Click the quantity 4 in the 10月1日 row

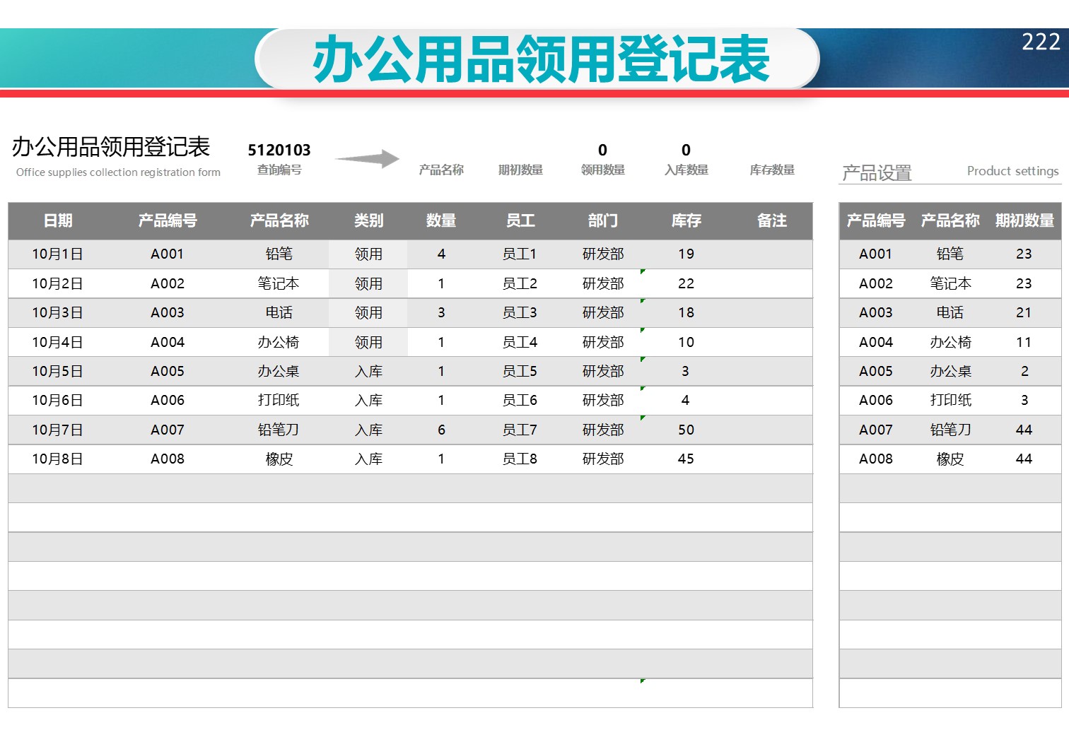441,254
